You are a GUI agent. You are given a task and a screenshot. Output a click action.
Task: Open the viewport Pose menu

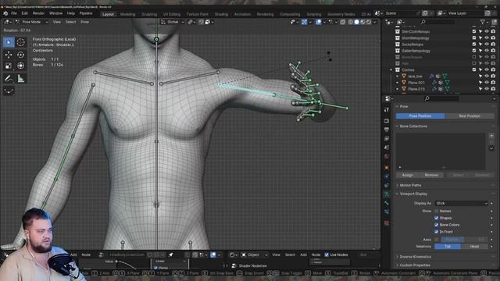click(85, 22)
